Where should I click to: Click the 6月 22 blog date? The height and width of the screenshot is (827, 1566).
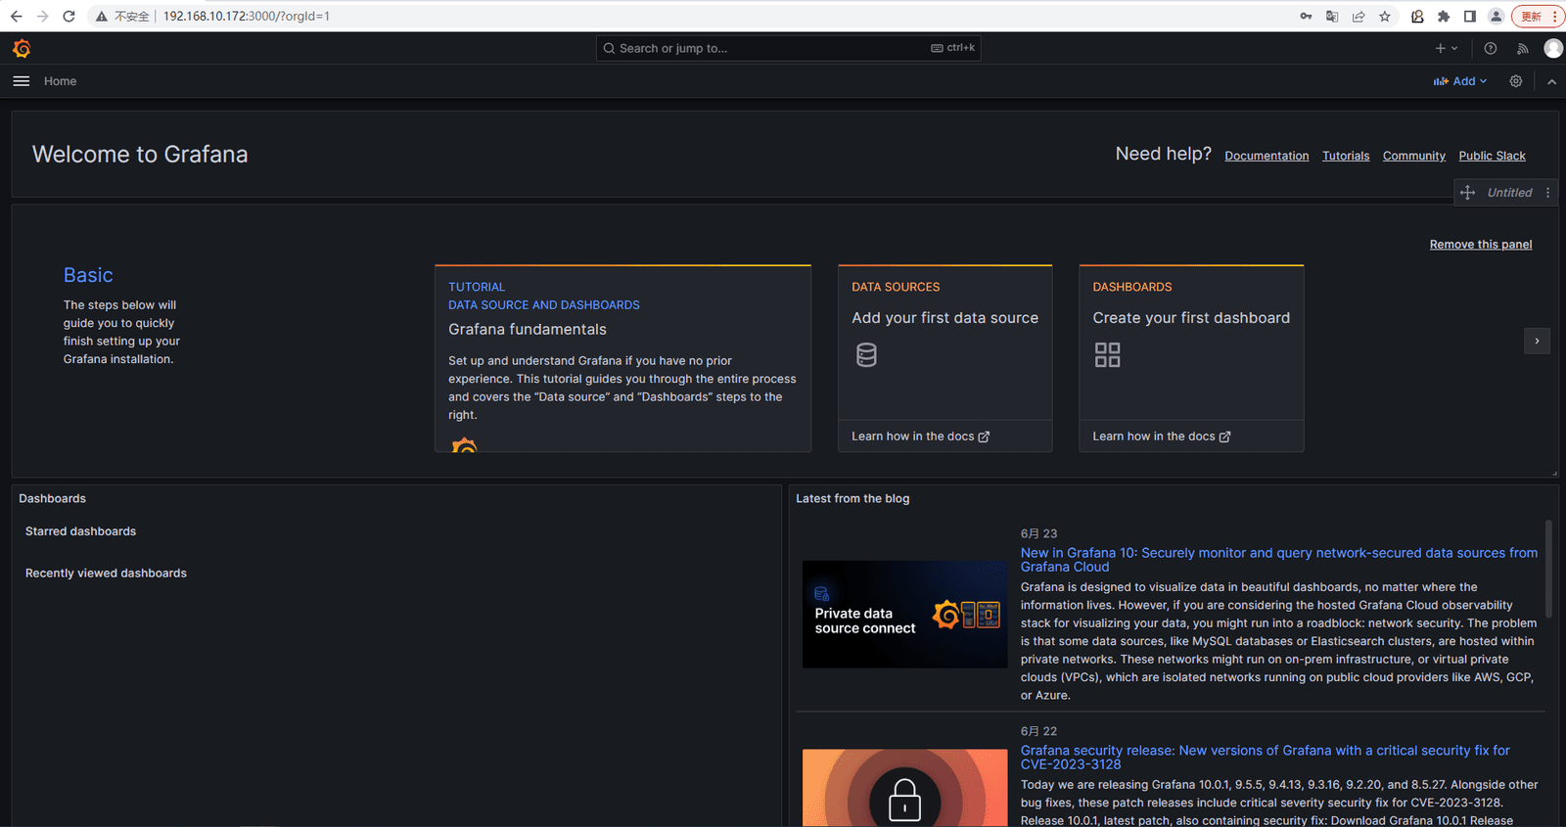click(x=1038, y=731)
